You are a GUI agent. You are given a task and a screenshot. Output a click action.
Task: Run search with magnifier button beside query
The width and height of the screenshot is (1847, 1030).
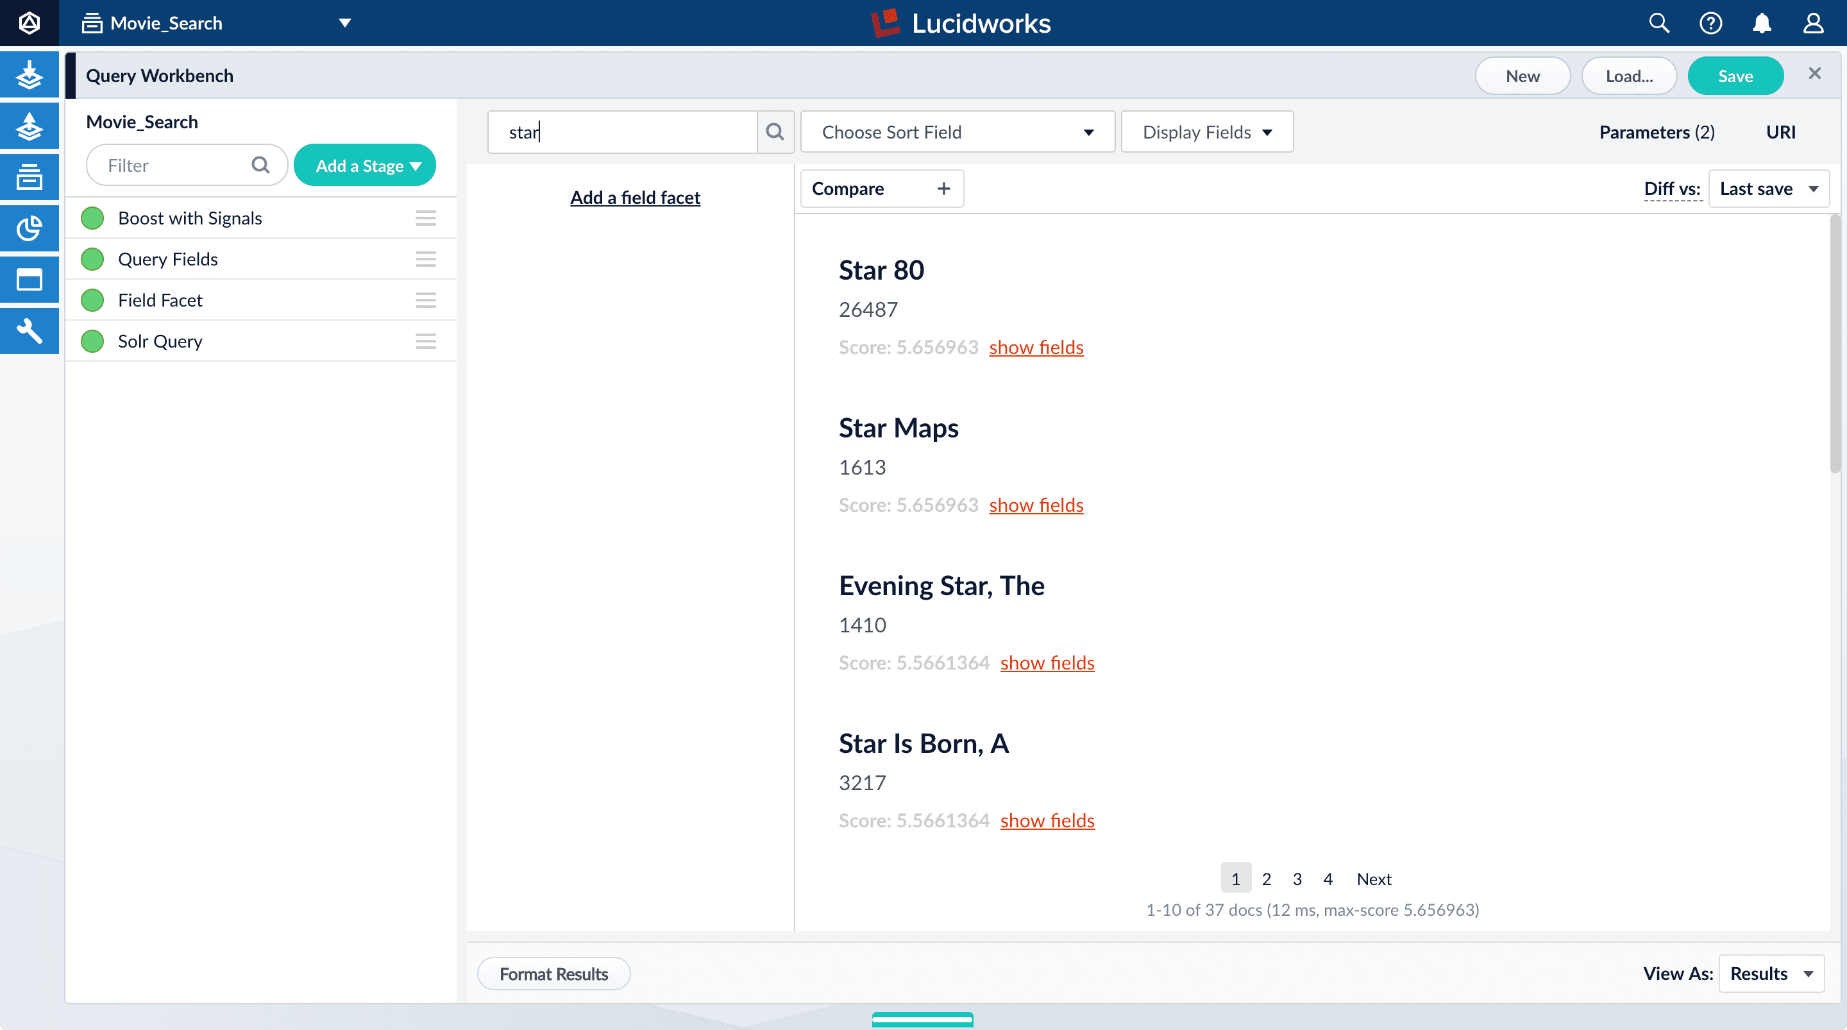coord(774,132)
